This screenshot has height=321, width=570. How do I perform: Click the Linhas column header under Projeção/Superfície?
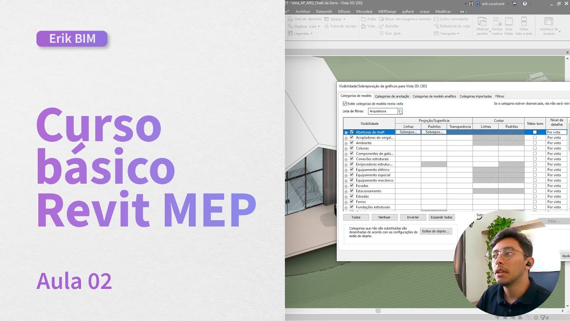pyautogui.click(x=408, y=127)
